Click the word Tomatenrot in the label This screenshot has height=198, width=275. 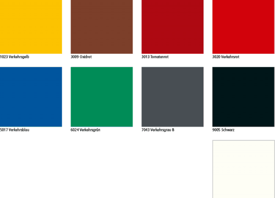(x=159, y=57)
